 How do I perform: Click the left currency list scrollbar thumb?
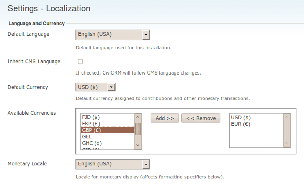[x=138, y=129]
